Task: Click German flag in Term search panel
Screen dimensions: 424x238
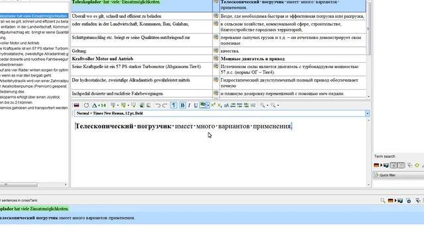Action: pyautogui.click(x=376, y=165)
